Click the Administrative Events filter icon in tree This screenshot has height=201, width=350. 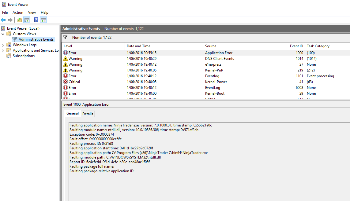pos(15,39)
